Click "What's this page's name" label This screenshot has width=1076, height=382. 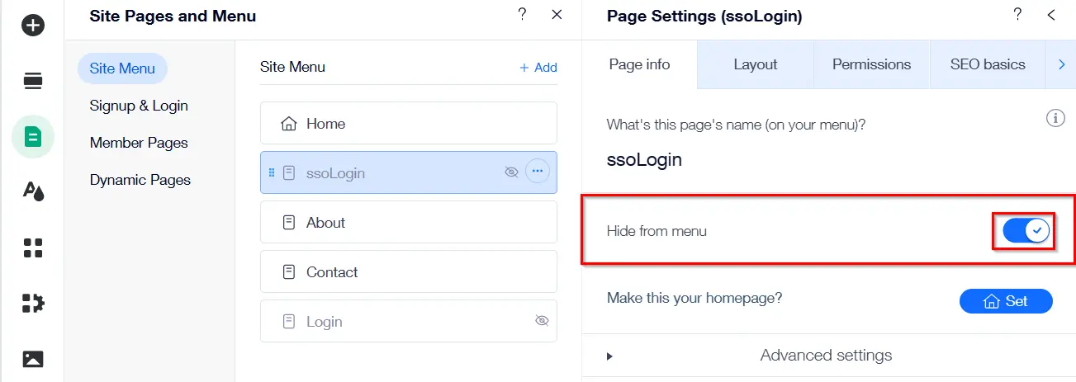[x=736, y=125]
